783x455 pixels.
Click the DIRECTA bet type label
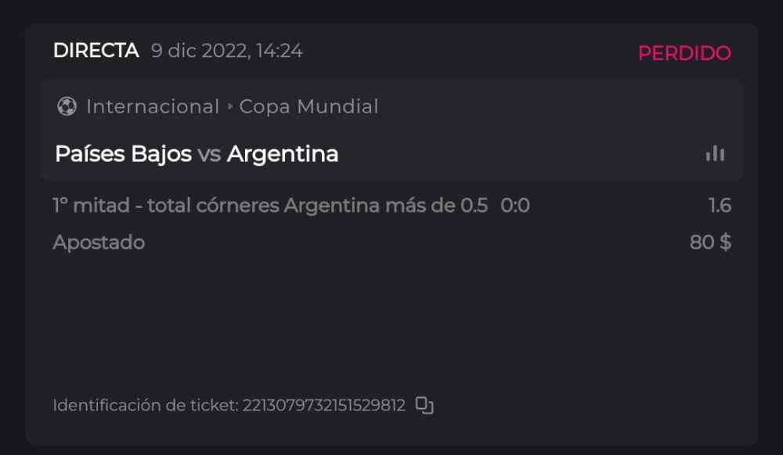pyautogui.click(x=96, y=51)
